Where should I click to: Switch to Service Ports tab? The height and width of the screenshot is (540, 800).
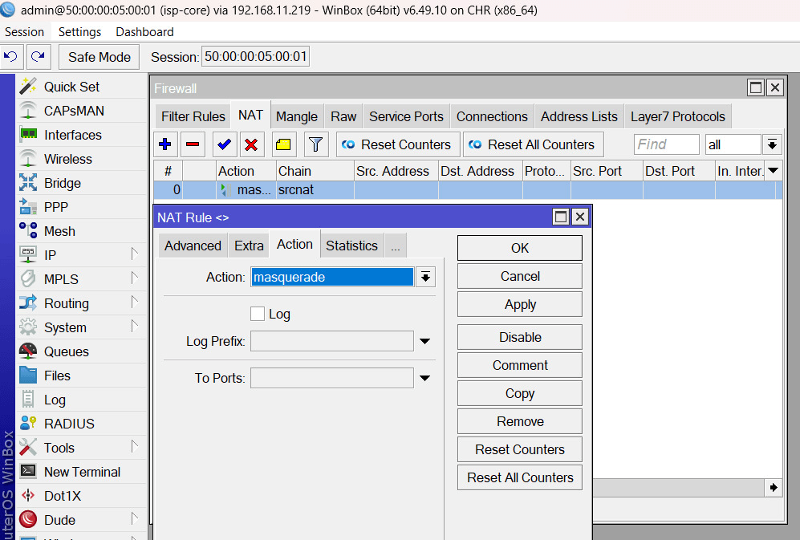pos(406,116)
